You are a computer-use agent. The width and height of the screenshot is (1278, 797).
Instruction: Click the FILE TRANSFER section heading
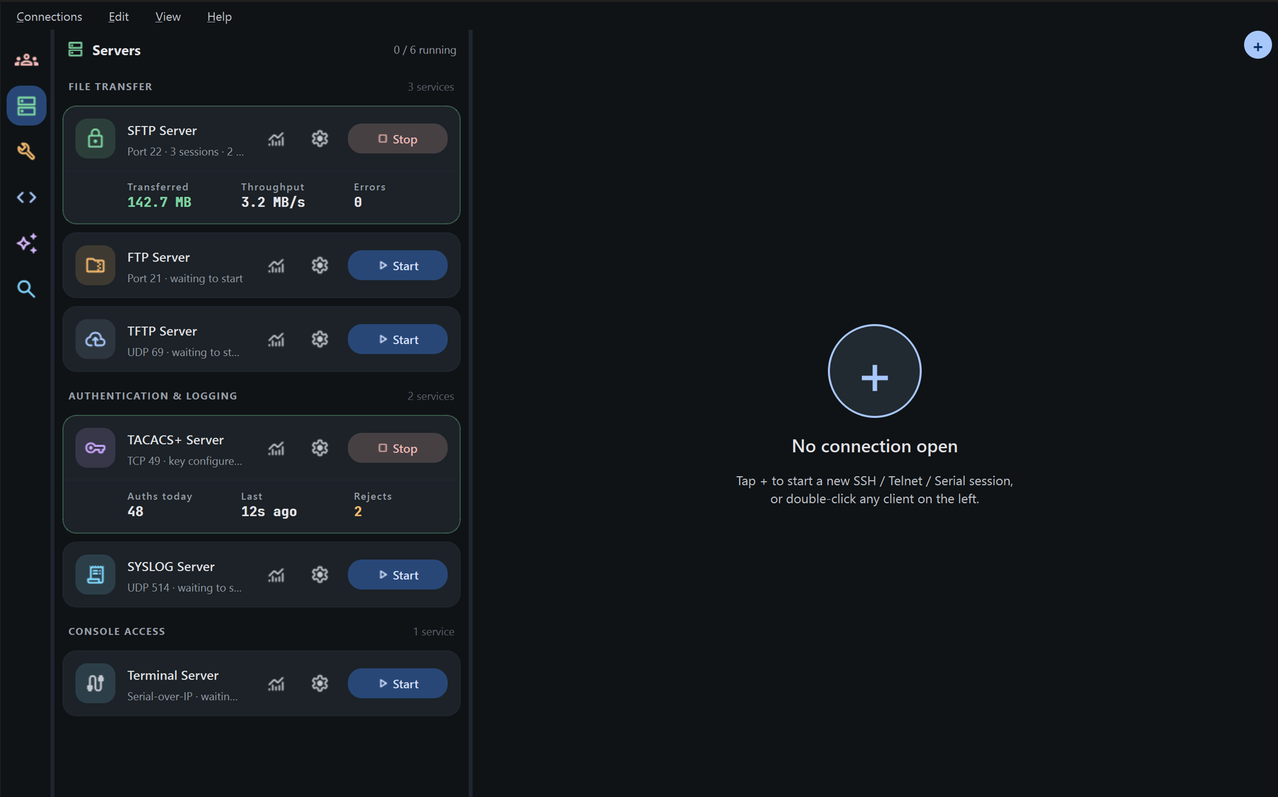pyautogui.click(x=110, y=86)
